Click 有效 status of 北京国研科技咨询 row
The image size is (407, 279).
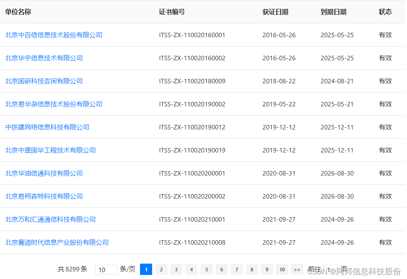pos(385,81)
